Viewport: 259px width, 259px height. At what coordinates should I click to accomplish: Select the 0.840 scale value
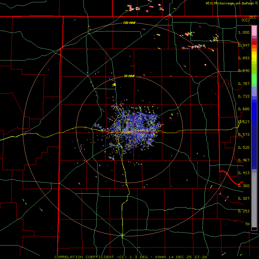click(x=244, y=71)
